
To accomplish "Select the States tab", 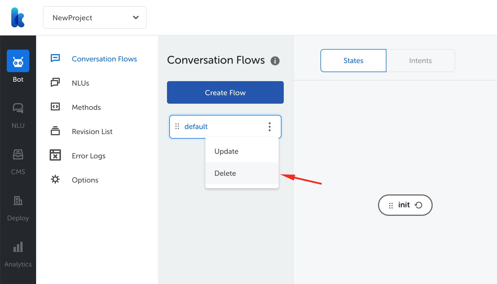I will 353,61.
